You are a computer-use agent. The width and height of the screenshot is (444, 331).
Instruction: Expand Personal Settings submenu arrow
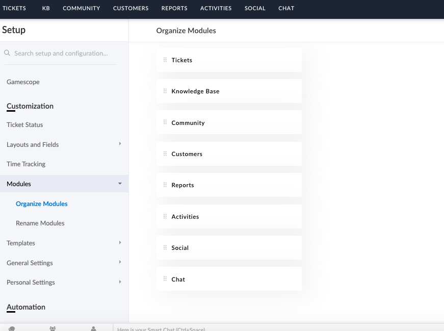(x=120, y=282)
